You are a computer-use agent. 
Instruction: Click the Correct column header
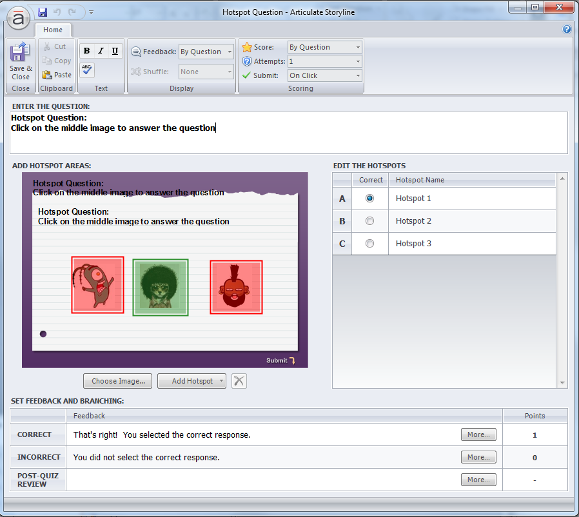pos(370,180)
